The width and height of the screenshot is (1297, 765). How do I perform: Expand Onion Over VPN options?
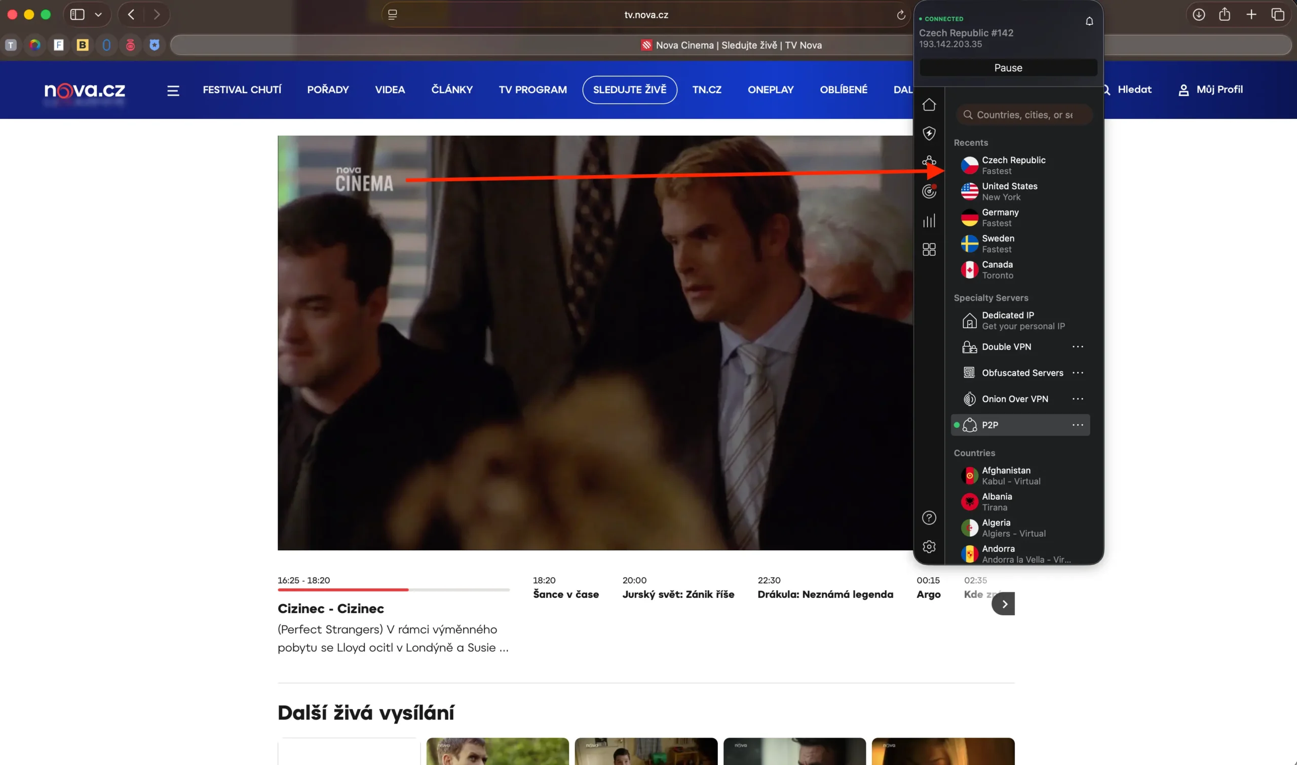[x=1079, y=398]
